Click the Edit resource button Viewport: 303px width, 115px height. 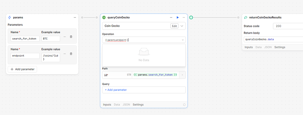(174, 26)
